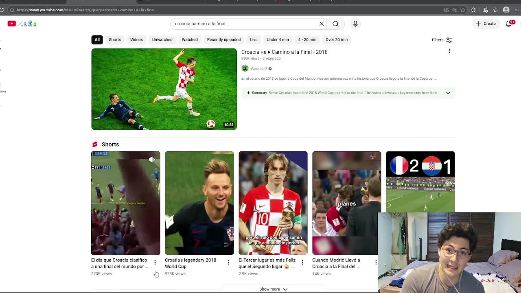Open options for short 'Cuando Modrić Llevó a Croacia'
The image size is (521, 293).
click(376, 262)
